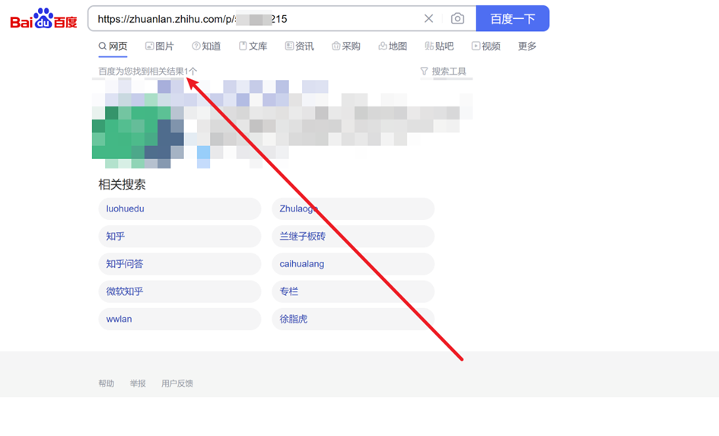Click related search caihualang
This screenshot has height=436, width=719.
click(353, 263)
